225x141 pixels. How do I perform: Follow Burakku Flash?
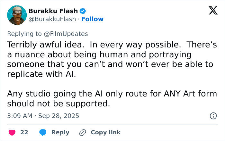pyautogui.click(x=92, y=19)
